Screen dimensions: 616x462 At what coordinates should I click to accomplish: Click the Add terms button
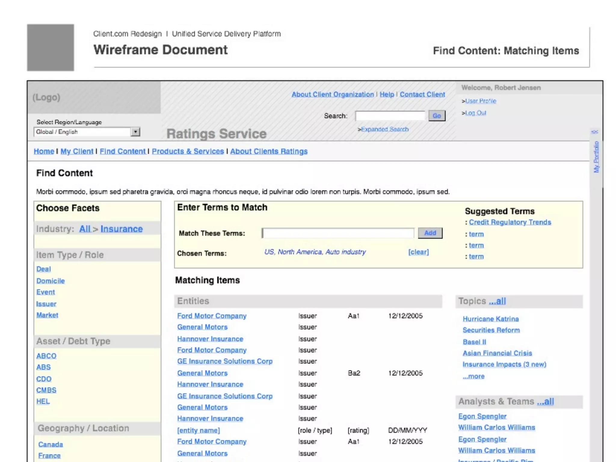[430, 233]
